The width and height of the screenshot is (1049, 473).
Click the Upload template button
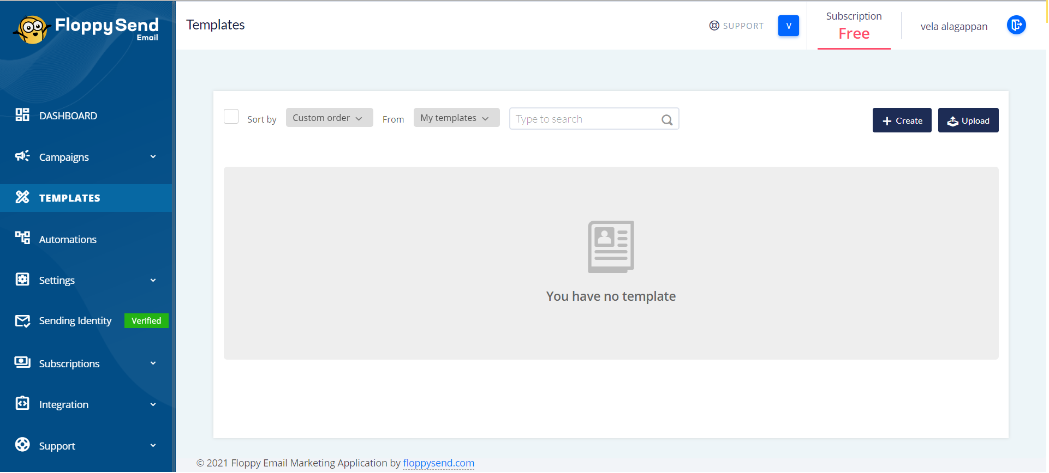point(968,120)
